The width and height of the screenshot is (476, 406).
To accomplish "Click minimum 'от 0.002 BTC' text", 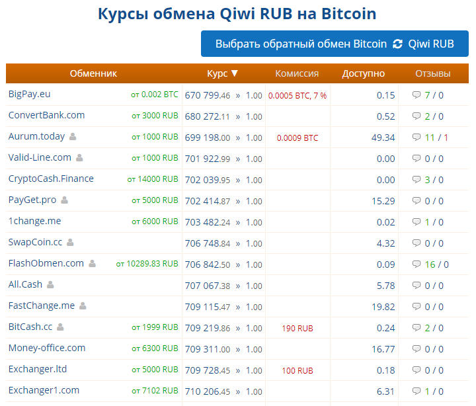I will 155,95.
